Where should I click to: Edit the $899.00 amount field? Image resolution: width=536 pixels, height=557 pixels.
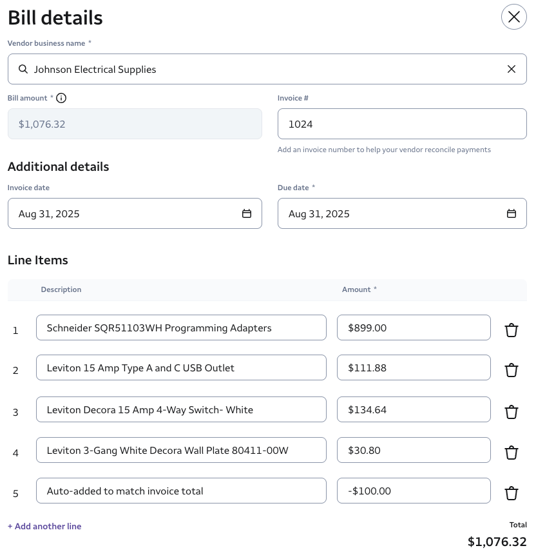(x=413, y=327)
